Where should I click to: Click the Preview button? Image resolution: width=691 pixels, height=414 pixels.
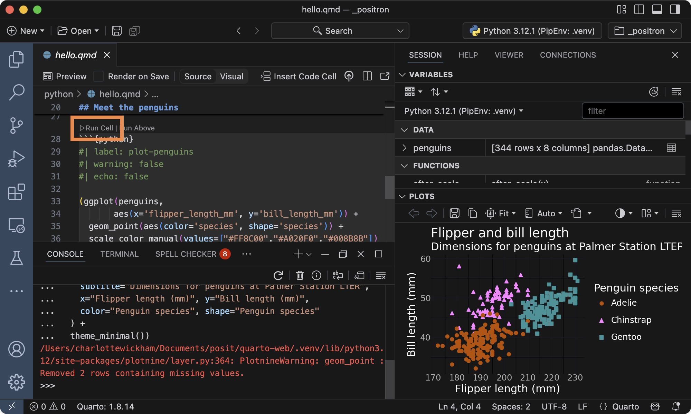65,76
